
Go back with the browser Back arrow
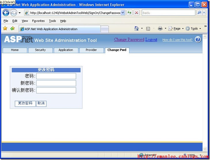6,13
